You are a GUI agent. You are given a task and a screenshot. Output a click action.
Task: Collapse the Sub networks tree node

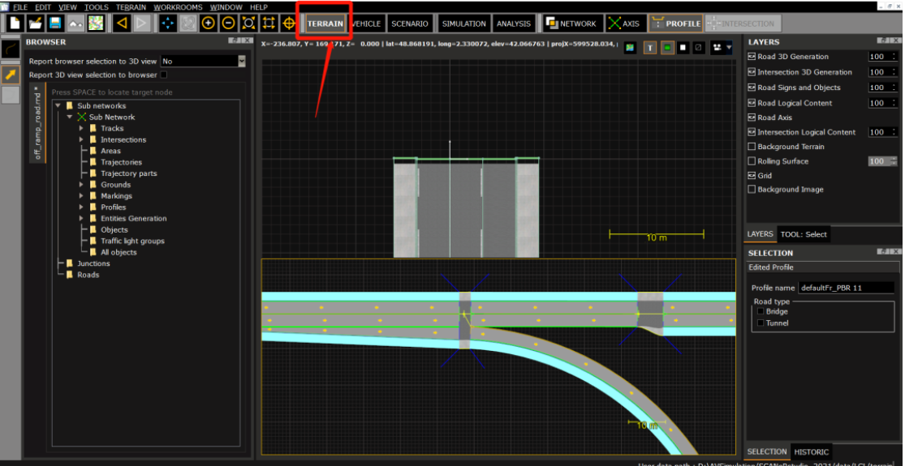pyautogui.click(x=58, y=106)
